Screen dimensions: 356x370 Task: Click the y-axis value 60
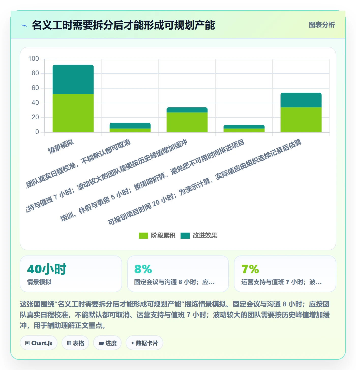[x=35, y=88]
